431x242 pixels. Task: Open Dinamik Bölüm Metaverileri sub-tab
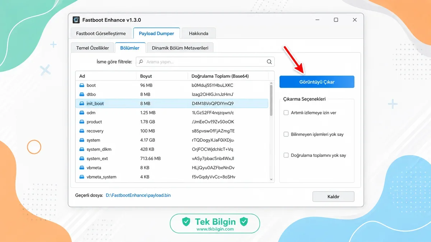180,48
